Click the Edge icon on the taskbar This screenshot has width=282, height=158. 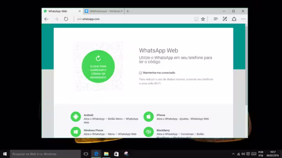point(96,154)
